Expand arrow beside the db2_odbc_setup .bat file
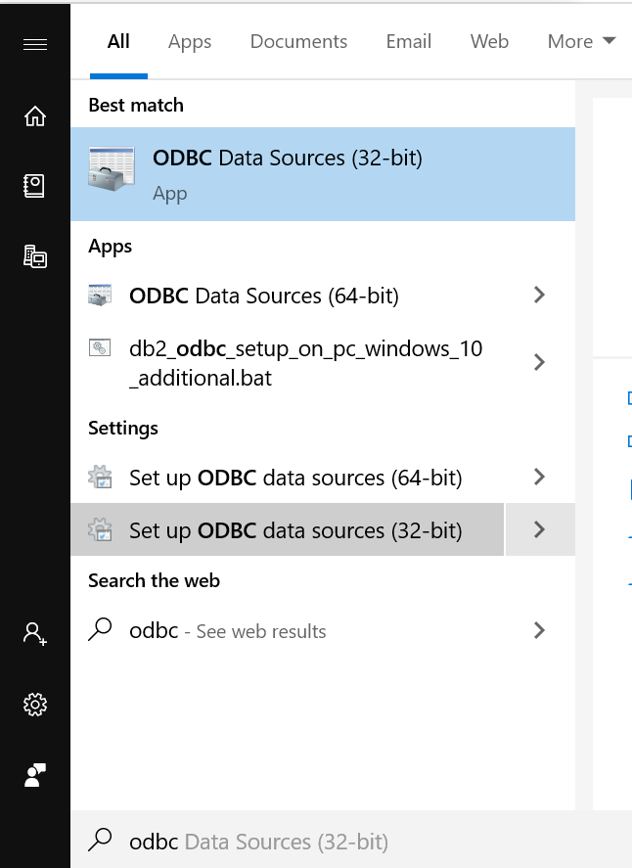 point(539,362)
